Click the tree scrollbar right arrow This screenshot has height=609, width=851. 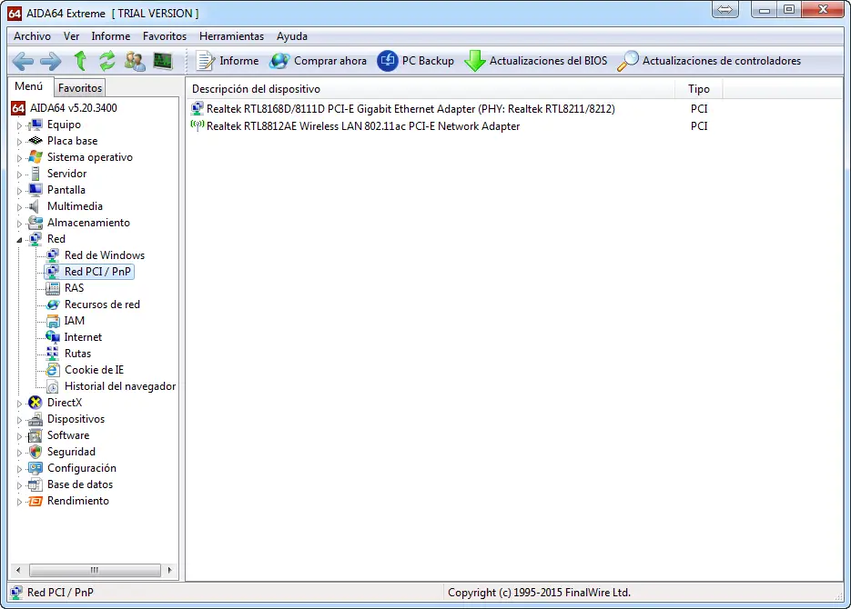point(170,570)
